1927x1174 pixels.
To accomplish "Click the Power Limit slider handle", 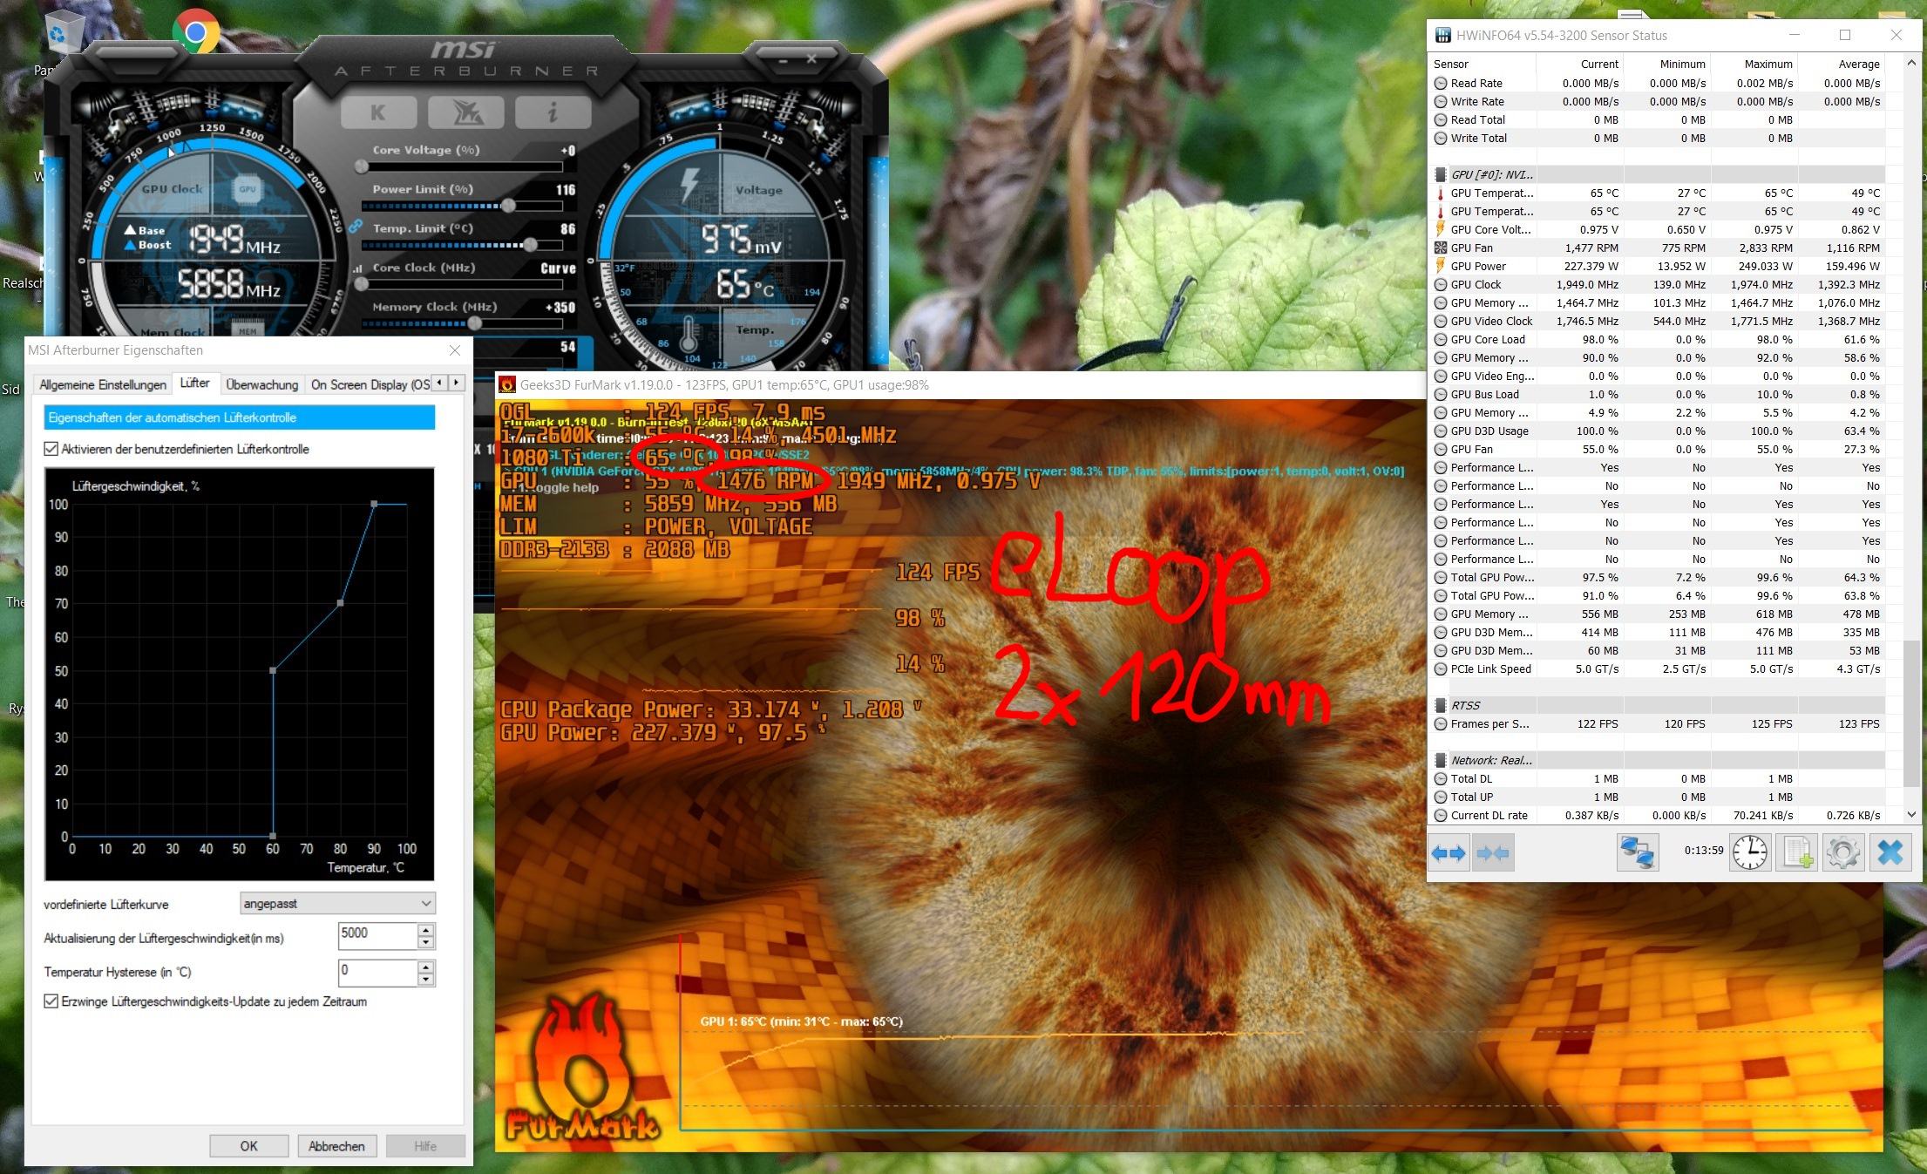I will coord(507,206).
